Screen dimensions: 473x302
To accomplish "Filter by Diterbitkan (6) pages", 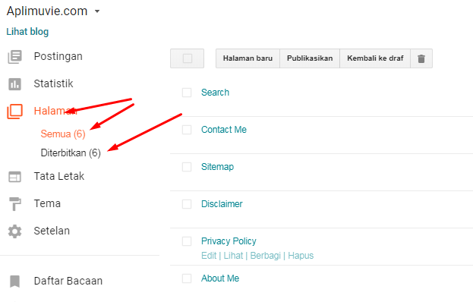I will pyautogui.click(x=71, y=153).
